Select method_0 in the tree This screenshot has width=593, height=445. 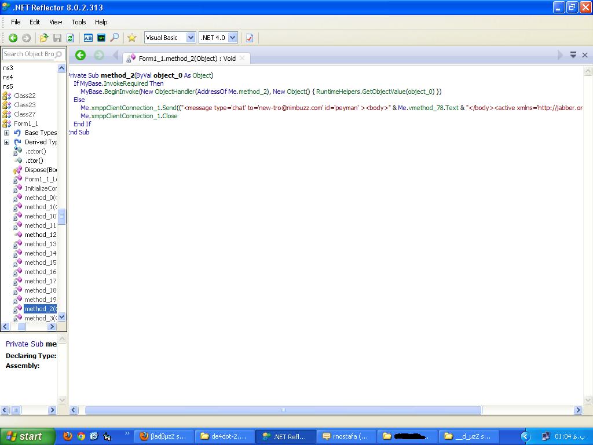[x=41, y=198]
